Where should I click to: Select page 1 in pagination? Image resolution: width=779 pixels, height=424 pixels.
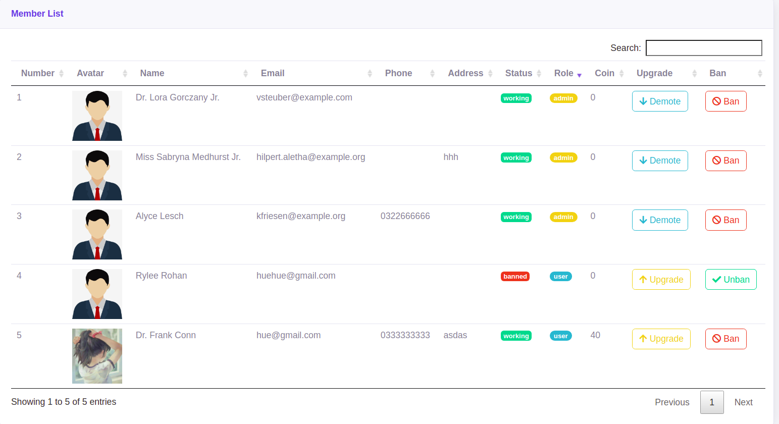click(712, 402)
